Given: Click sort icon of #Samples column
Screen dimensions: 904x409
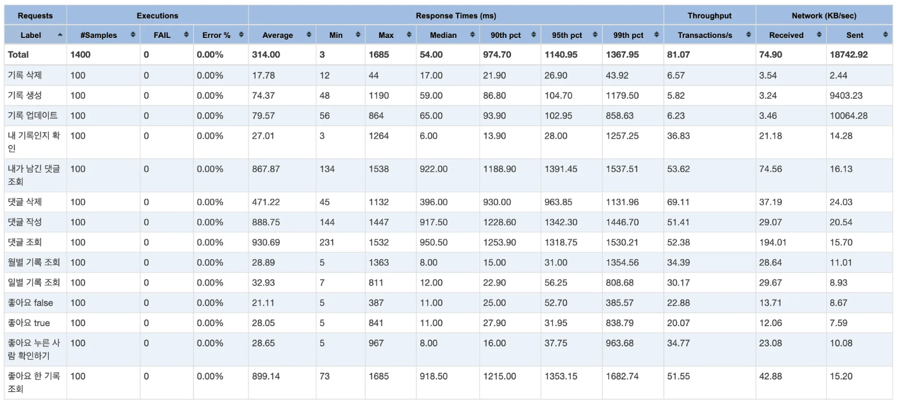Looking at the screenshot, I should 133,35.
